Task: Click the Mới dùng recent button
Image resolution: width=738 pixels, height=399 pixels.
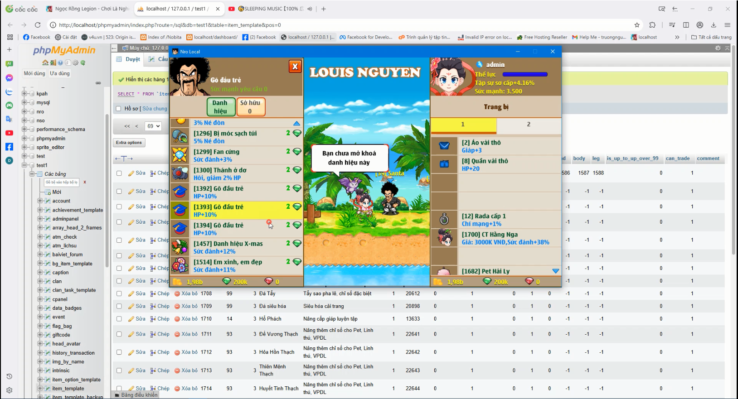Action: pos(34,73)
